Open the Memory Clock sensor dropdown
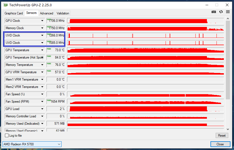234x150 pixels. (x=42, y=28)
